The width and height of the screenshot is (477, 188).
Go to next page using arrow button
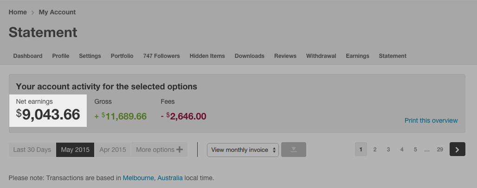point(457,150)
